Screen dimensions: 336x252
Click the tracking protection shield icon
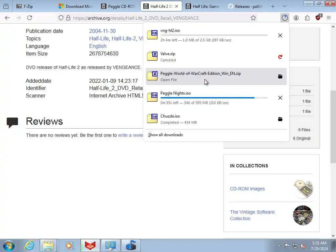61,18
